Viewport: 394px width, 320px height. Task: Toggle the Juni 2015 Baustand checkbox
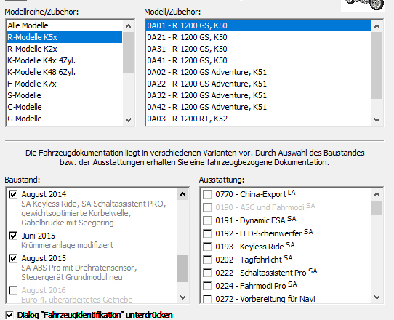[x=13, y=236]
